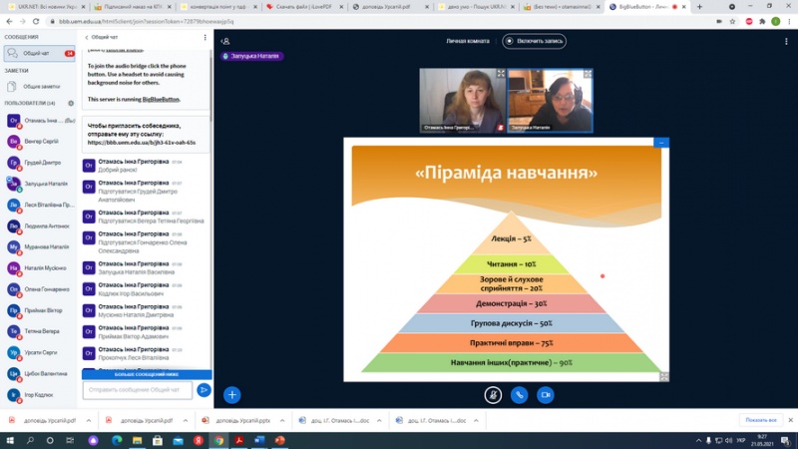The image size is (798, 449).
Task: Open Общие заметки shared notes
Action: pos(39,87)
